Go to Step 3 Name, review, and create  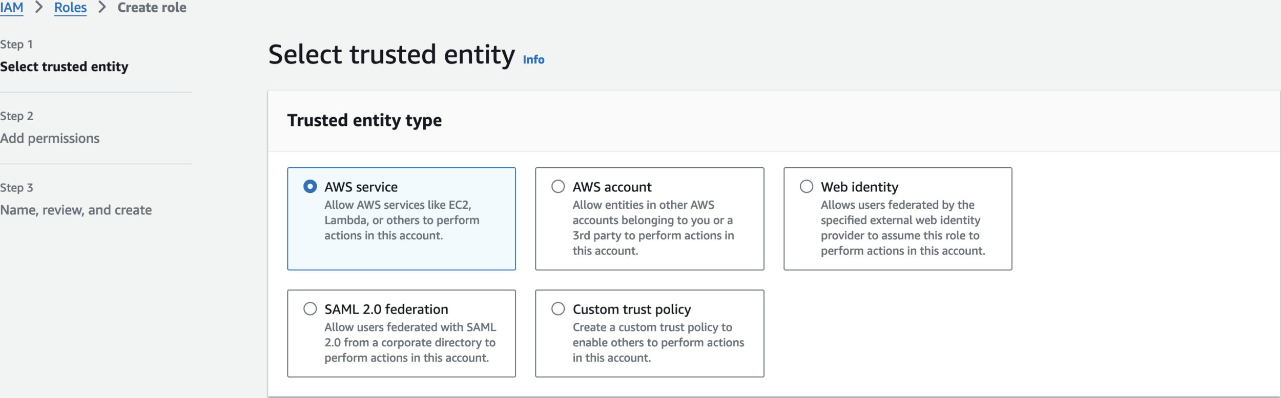point(76,210)
